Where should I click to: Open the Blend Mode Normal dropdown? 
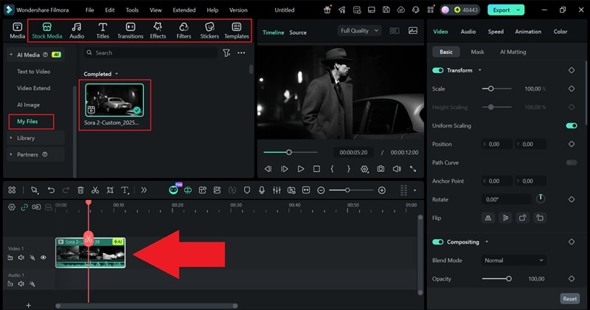[513, 261]
